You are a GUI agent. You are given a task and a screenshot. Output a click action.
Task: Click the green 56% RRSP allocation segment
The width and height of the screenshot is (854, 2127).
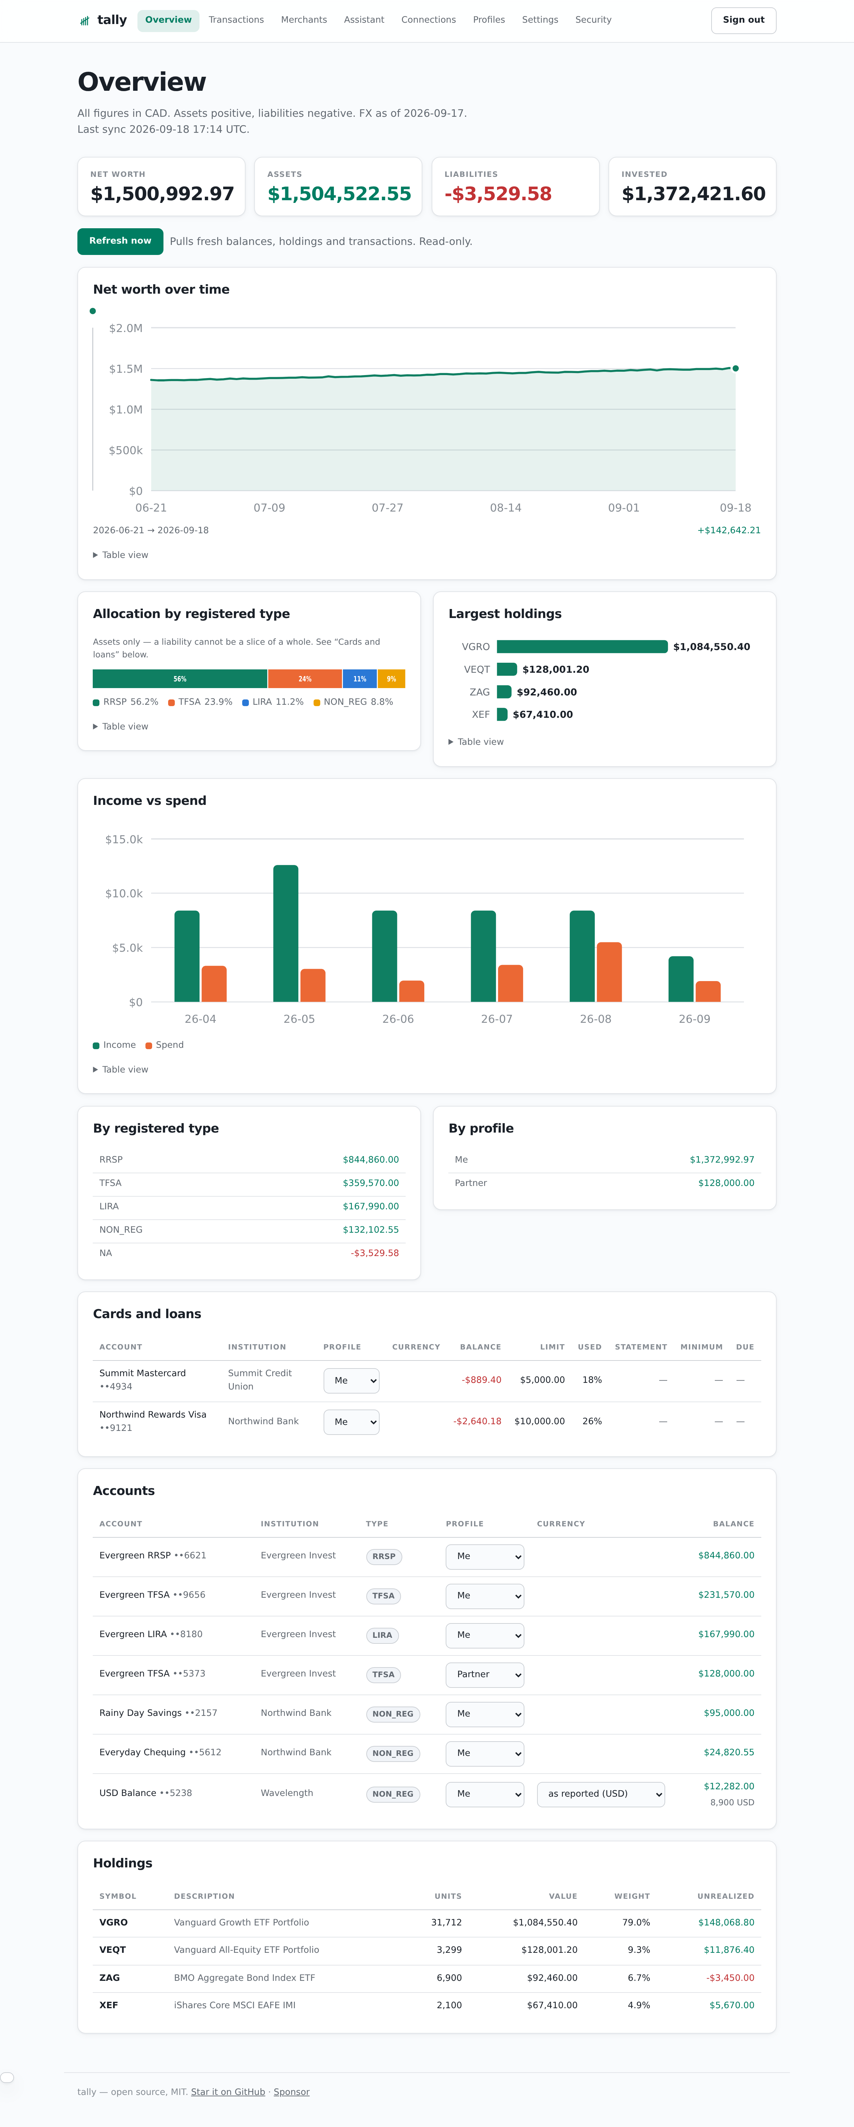click(180, 679)
